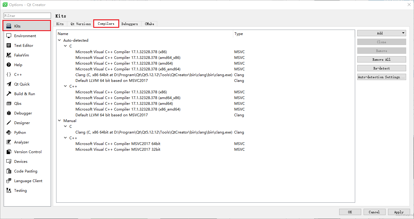Open Code Pasting clipboard icon
Screen dimensions: 414x219
pos(9,171)
